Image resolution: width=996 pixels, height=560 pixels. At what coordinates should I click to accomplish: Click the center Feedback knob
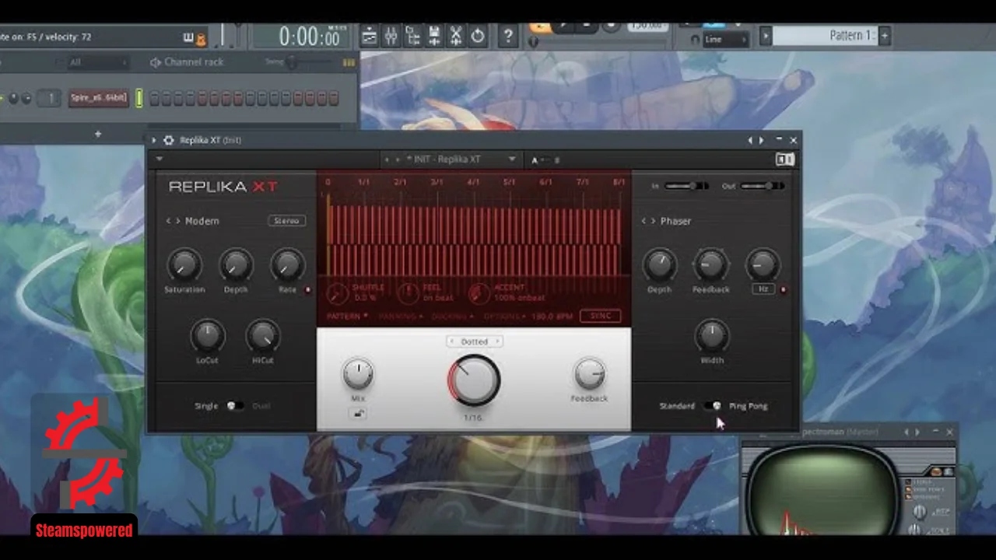[x=589, y=374]
